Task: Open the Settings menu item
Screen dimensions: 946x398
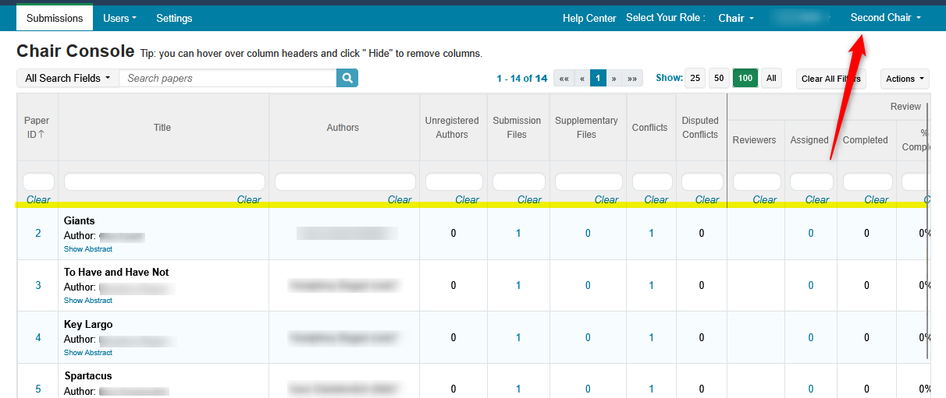Action: 174,18
